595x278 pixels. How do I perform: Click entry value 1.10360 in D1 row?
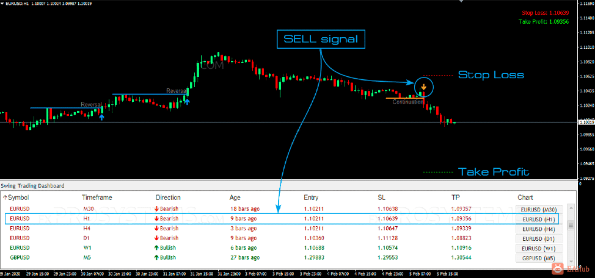point(314,238)
